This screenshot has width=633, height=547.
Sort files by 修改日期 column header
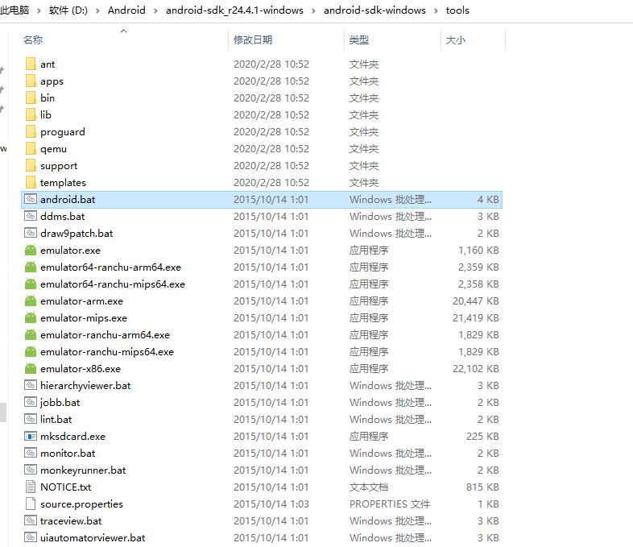point(253,40)
